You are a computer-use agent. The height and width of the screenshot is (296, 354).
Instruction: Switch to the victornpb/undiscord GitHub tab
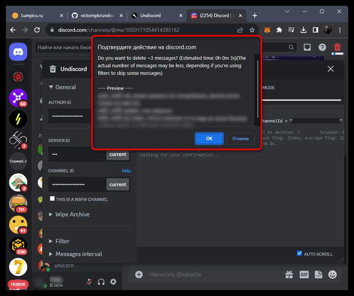click(97, 16)
